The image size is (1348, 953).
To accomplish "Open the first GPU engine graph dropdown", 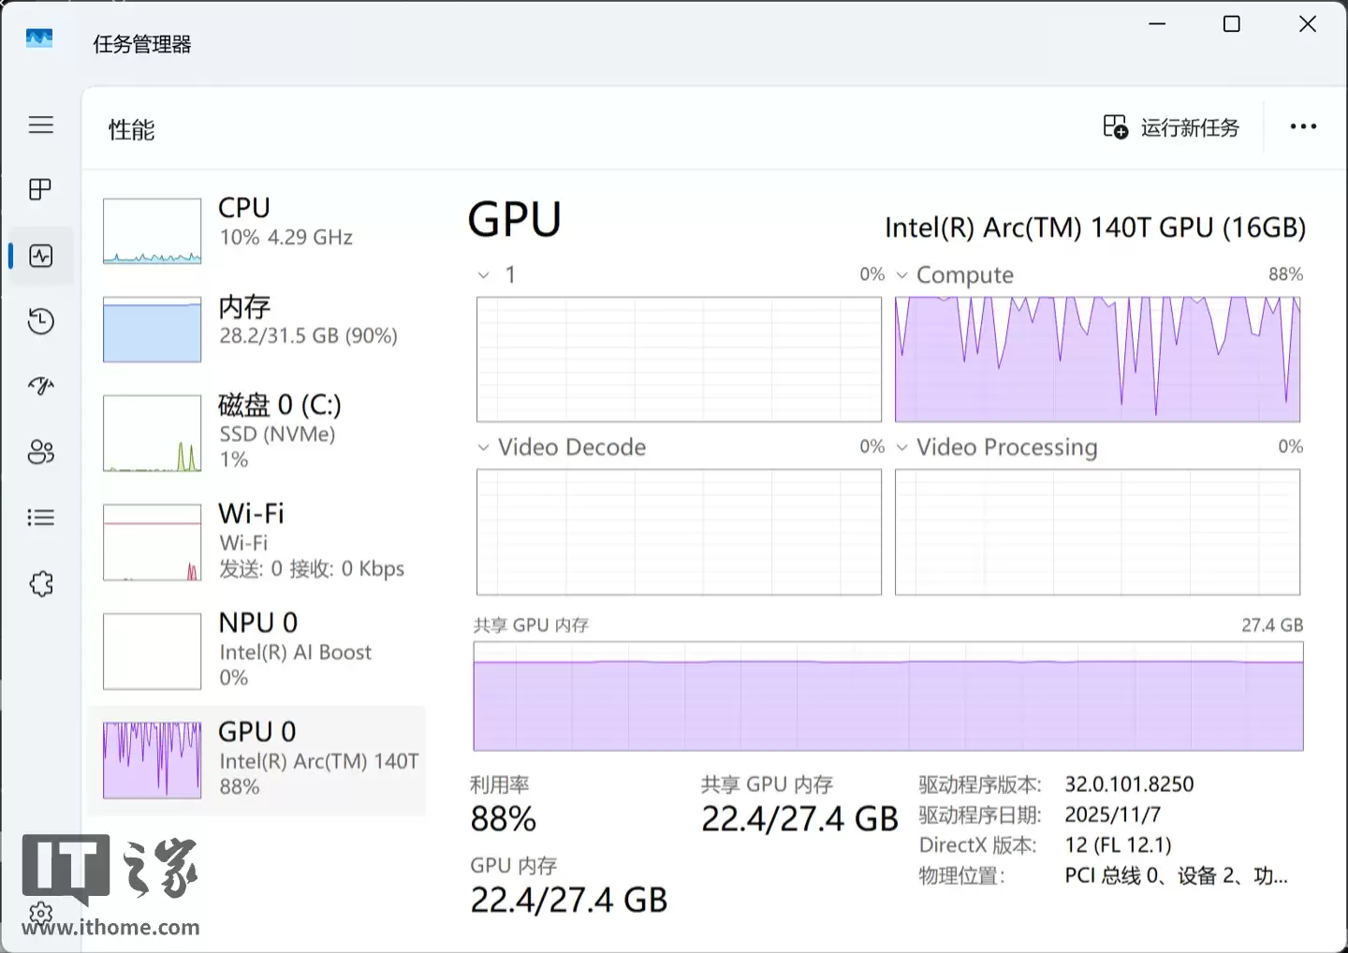I will (483, 275).
